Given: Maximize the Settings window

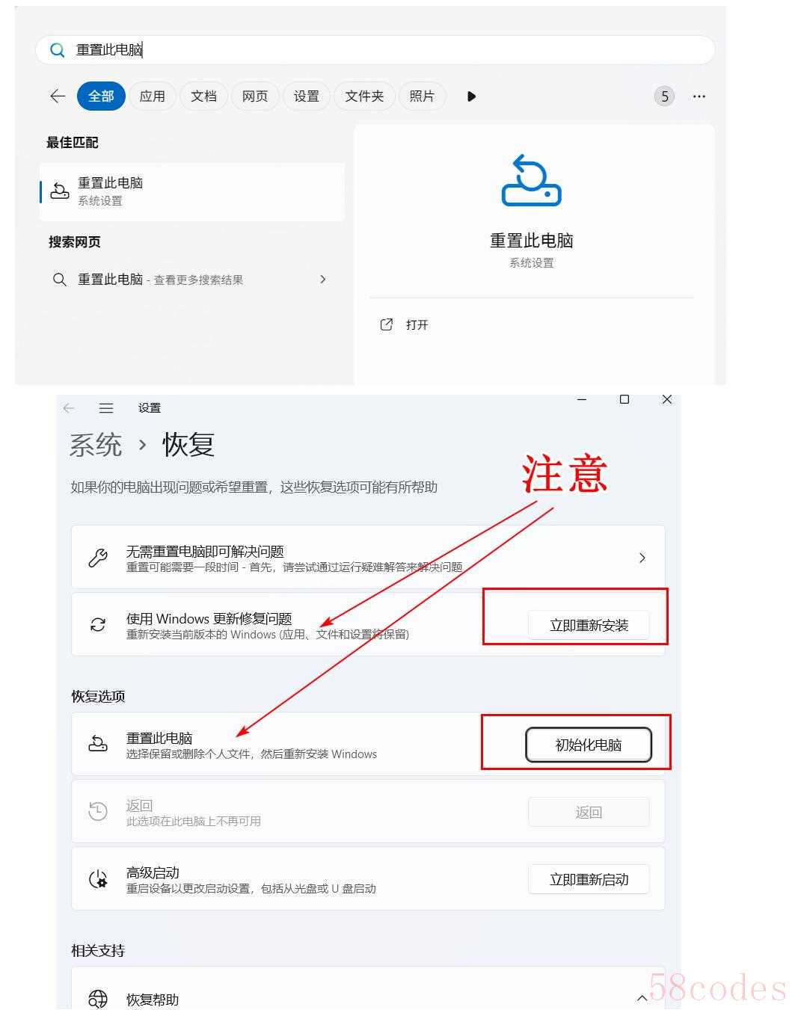Looking at the screenshot, I should (624, 400).
